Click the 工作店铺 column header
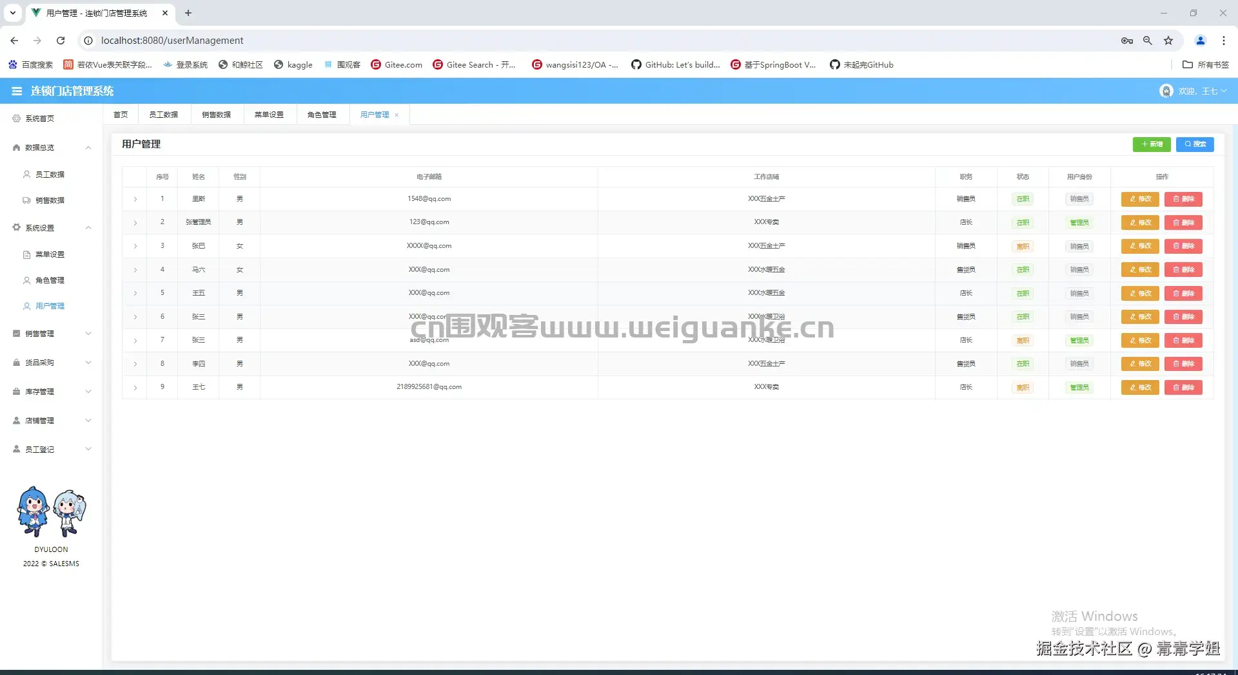This screenshot has height=675, width=1238. click(767, 177)
